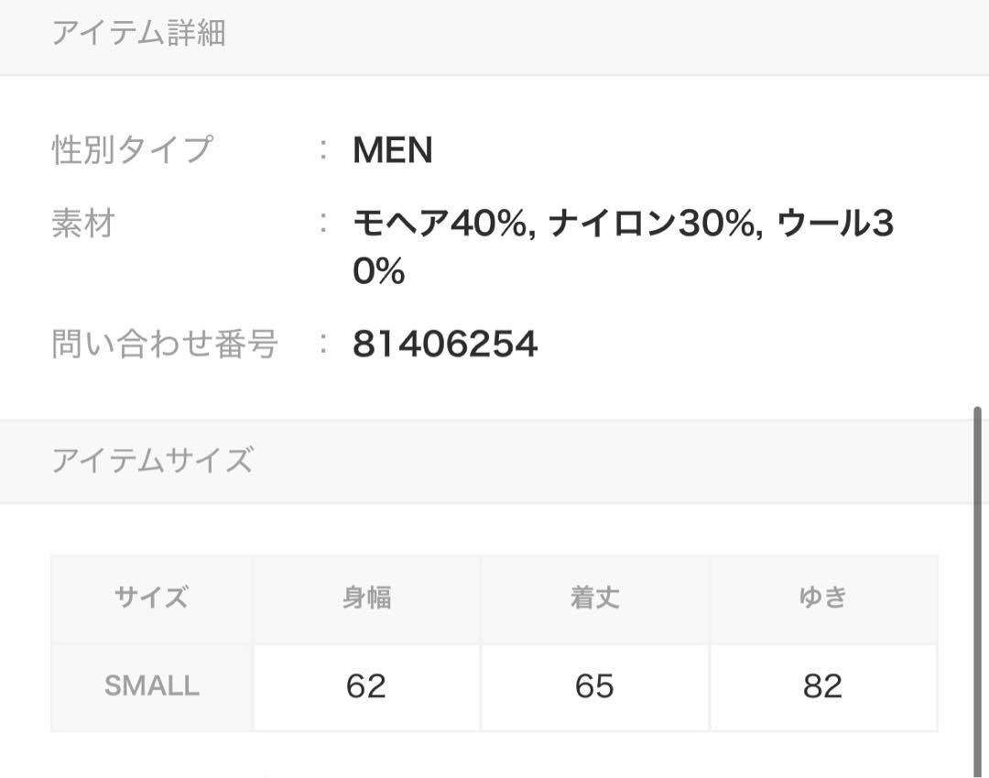Click the vertical scrollbar thumb on right
Screen dimensions: 989x778
(977, 592)
